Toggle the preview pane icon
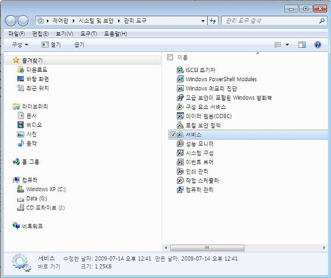The width and height of the screenshot is (331, 278). (302, 45)
